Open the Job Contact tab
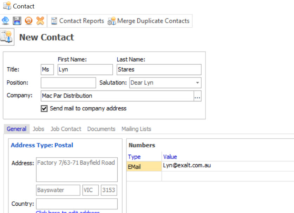This screenshot has width=294, height=213. coord(66,129)
